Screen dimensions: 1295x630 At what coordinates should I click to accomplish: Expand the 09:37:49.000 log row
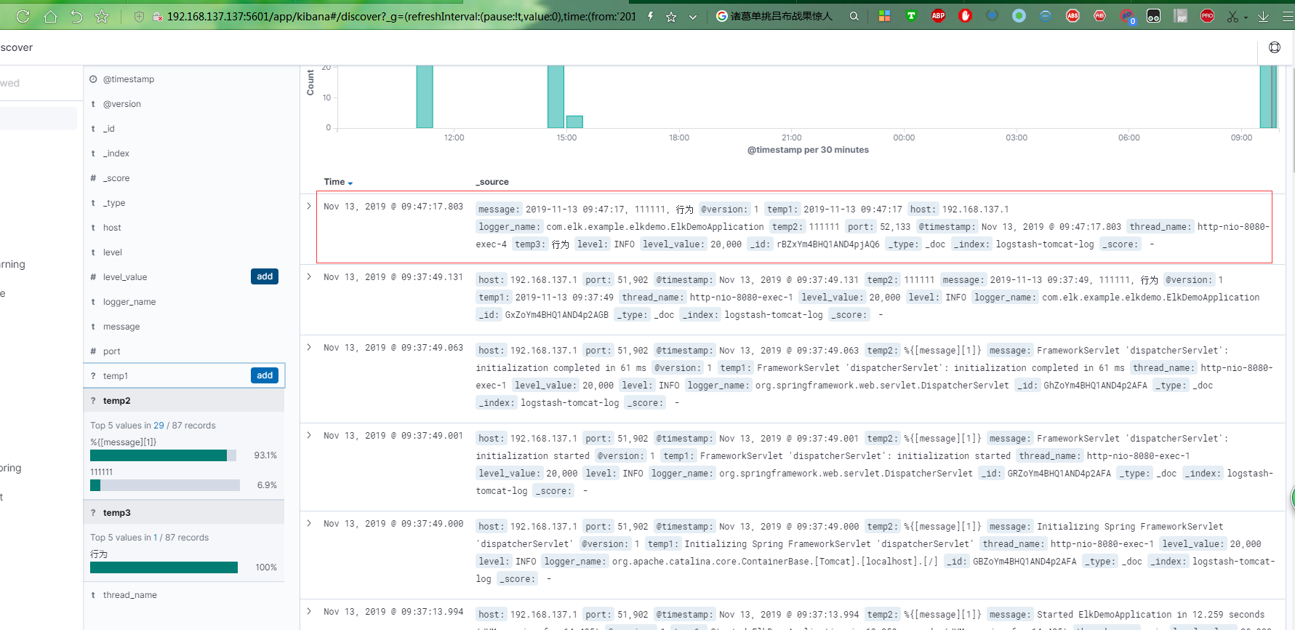click(x=309, y=524)
